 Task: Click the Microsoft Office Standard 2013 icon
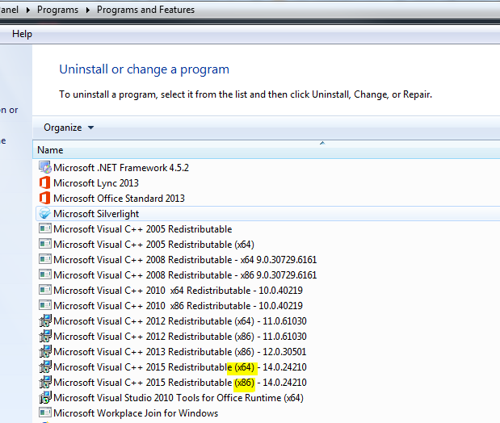click(x=45, y=198)
